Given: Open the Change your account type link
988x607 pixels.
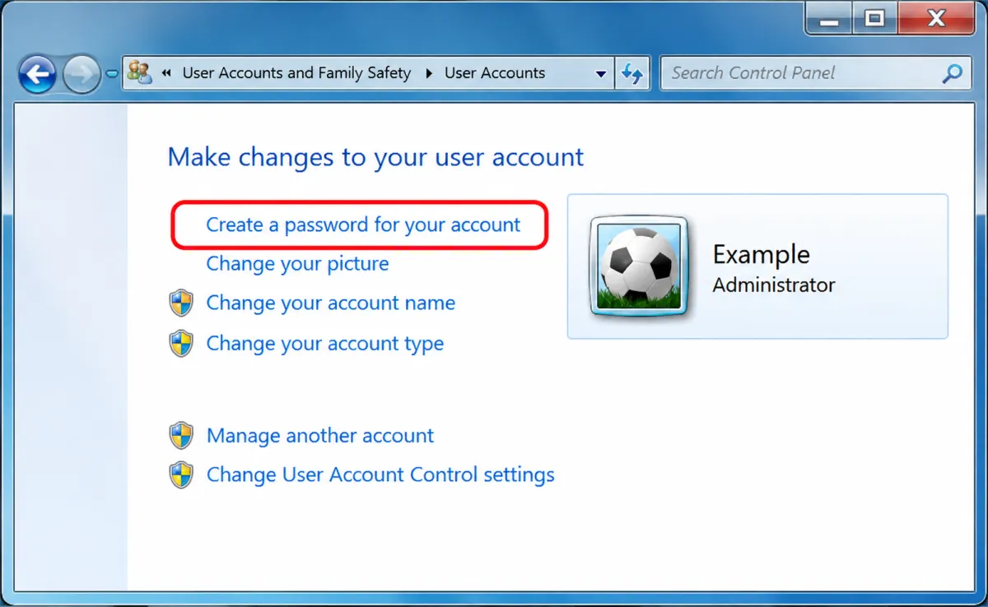Looking at the screenshot, I should click(324, 344).
